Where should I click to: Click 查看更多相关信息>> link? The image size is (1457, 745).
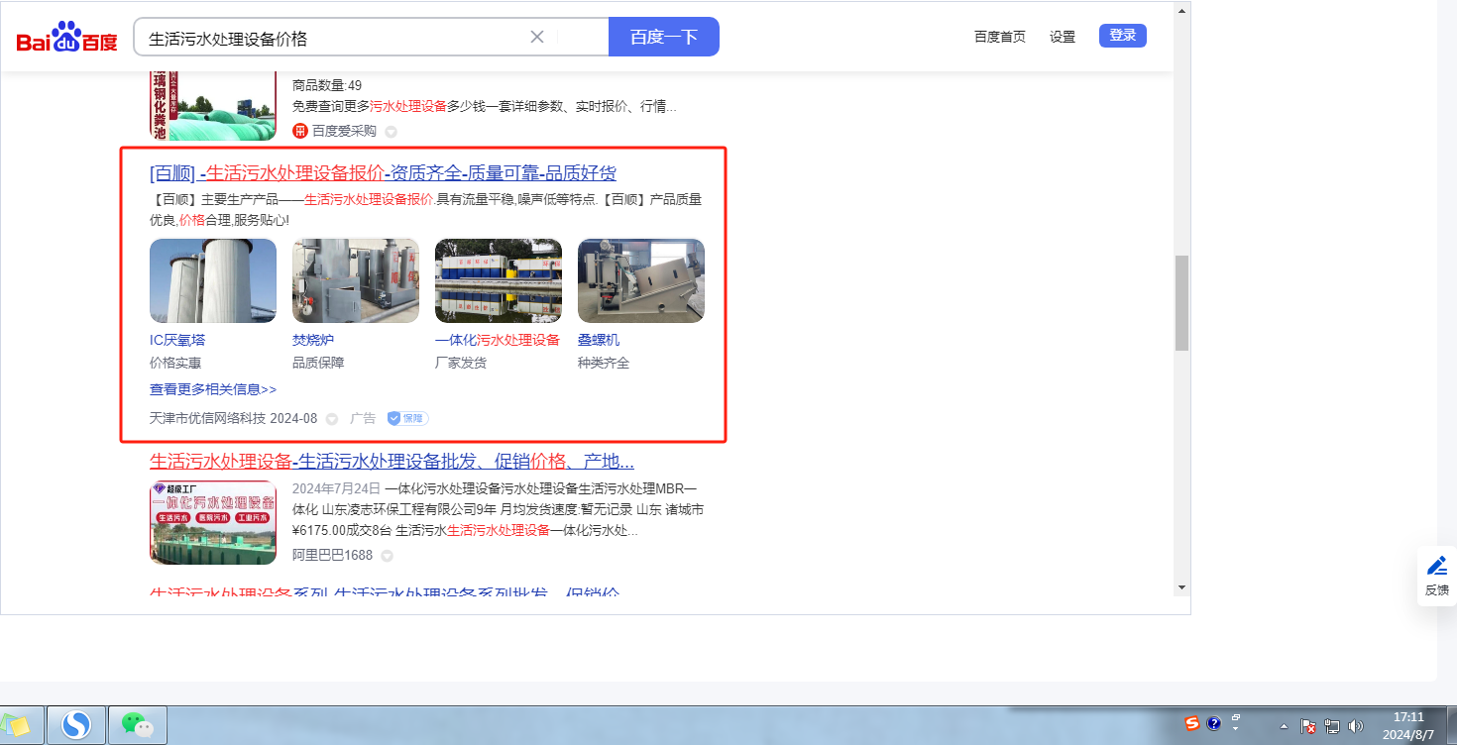pos(213,389)
